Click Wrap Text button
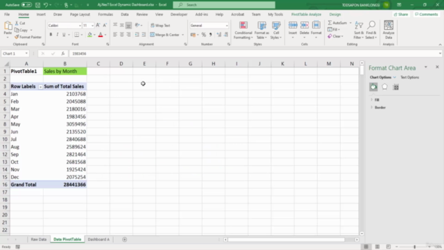 [x=160, y=26]
